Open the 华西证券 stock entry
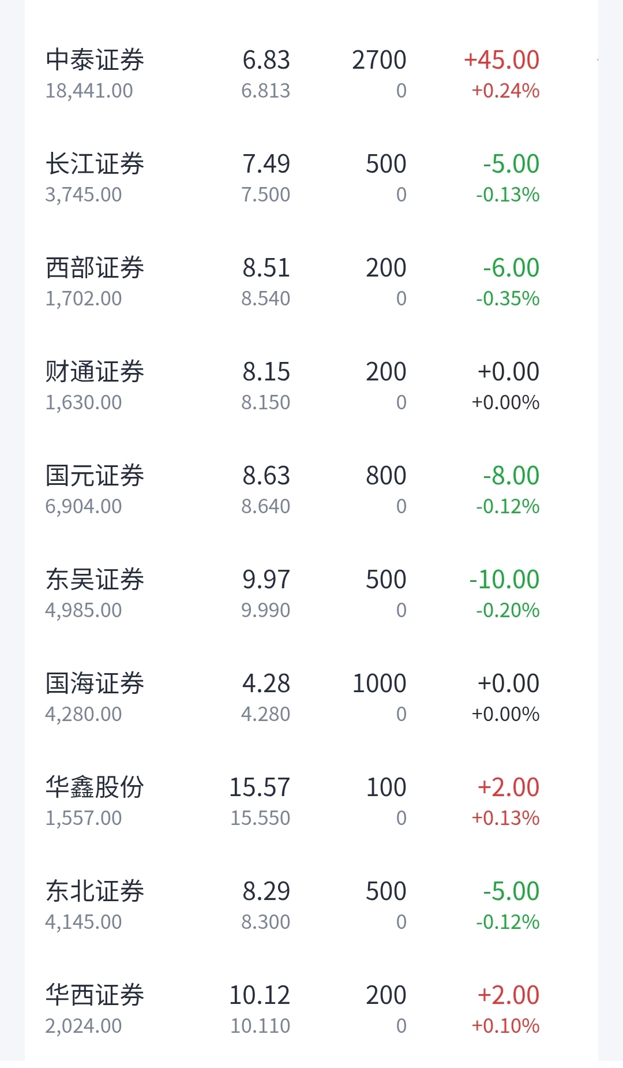The height and width of the screenshot is (1068, 623). 311,1010
